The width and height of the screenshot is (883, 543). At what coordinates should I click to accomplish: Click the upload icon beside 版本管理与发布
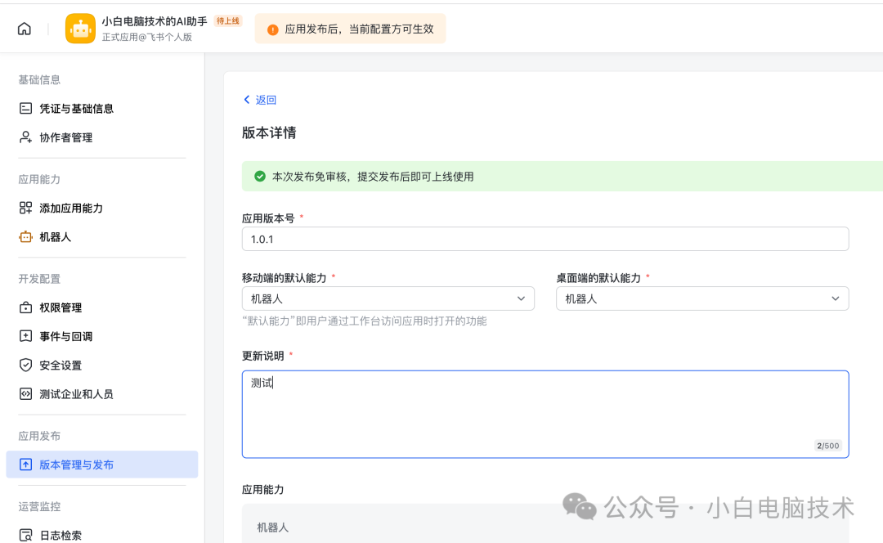[x=25, y=464]
